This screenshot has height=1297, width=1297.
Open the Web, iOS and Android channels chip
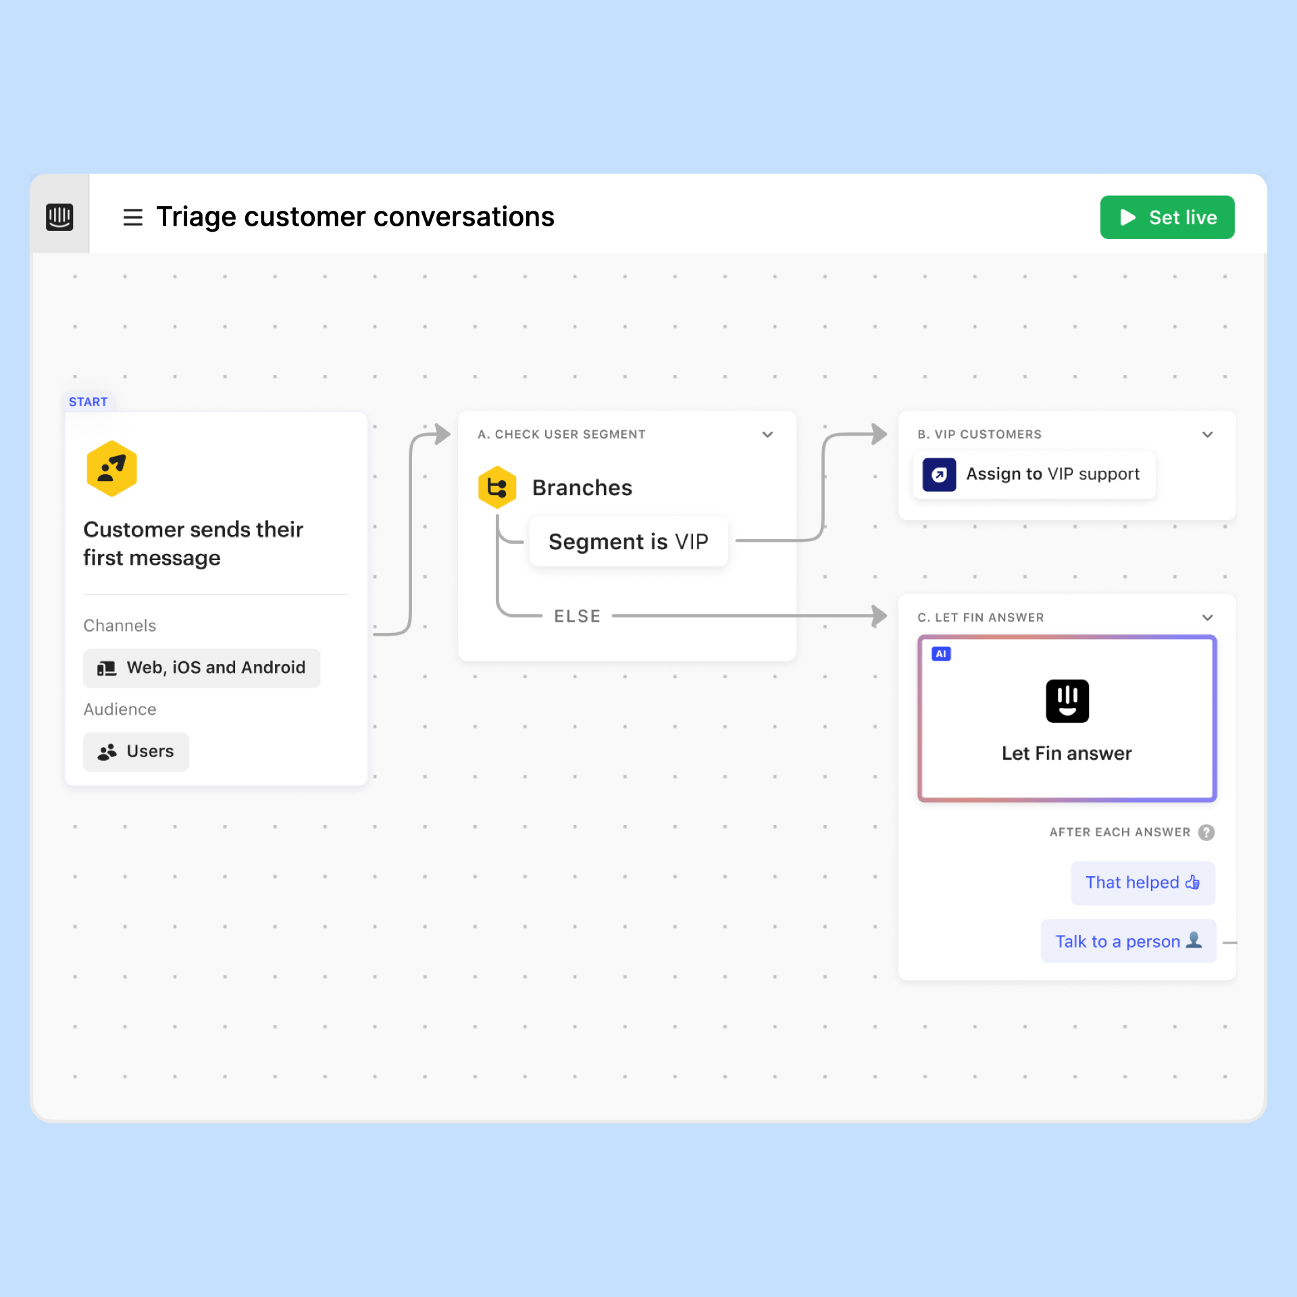[201, 667]
